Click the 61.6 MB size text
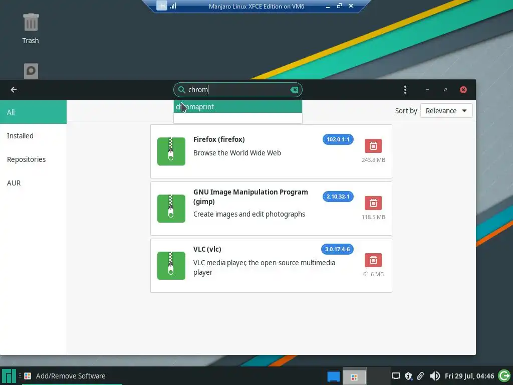 [373, 274]
